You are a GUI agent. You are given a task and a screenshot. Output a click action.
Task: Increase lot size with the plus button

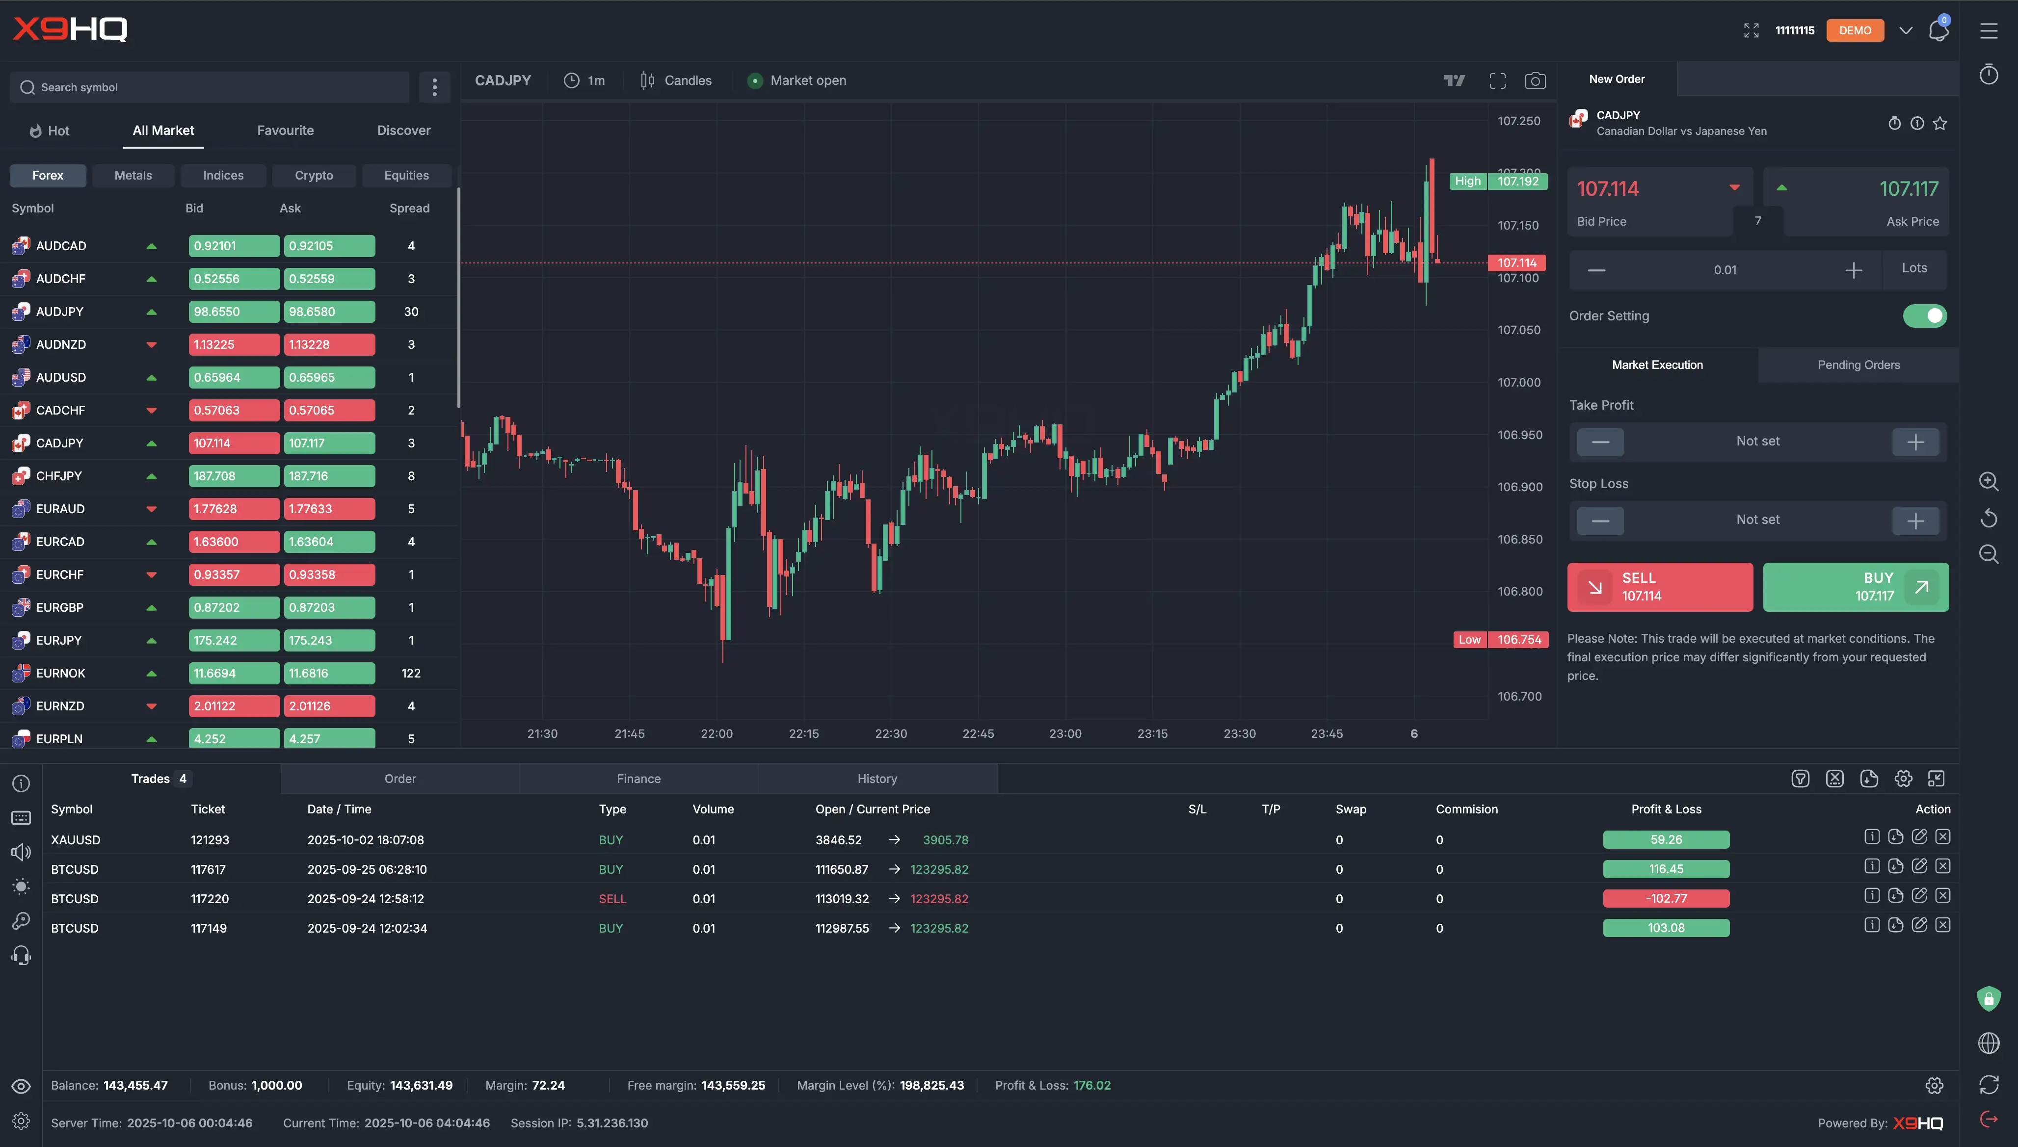click(x=1853, y=270)
